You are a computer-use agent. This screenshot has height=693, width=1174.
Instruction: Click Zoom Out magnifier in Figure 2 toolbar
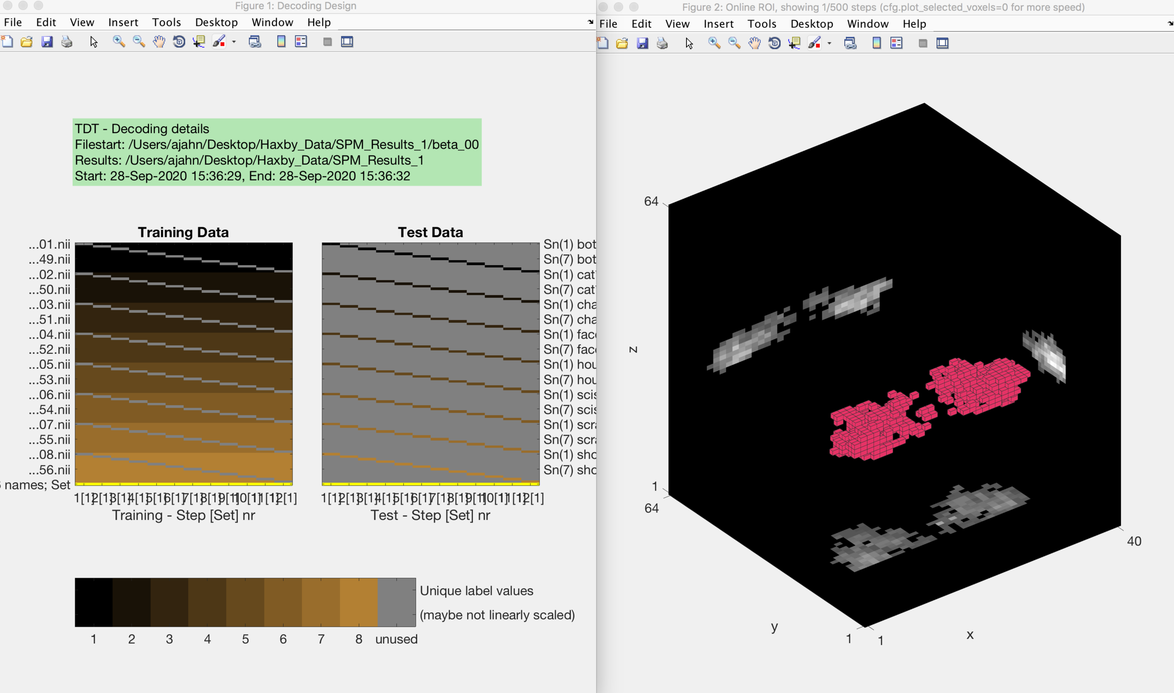coord(734,43)
